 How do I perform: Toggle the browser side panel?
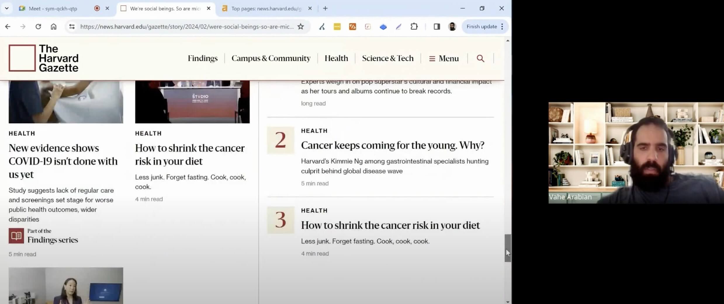coord(437,27)
